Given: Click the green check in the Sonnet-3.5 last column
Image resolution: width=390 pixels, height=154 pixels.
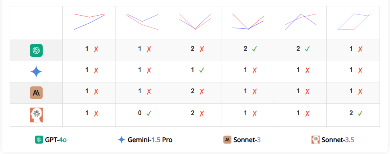Looking at the screenshot, I should 360,114.
